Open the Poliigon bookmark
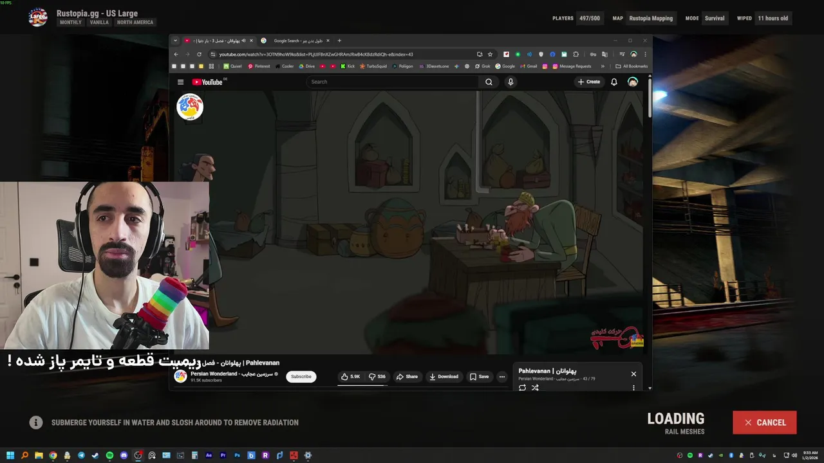Image resolution: width=824 pixels, height=463 pixels. tap(402, 66)
